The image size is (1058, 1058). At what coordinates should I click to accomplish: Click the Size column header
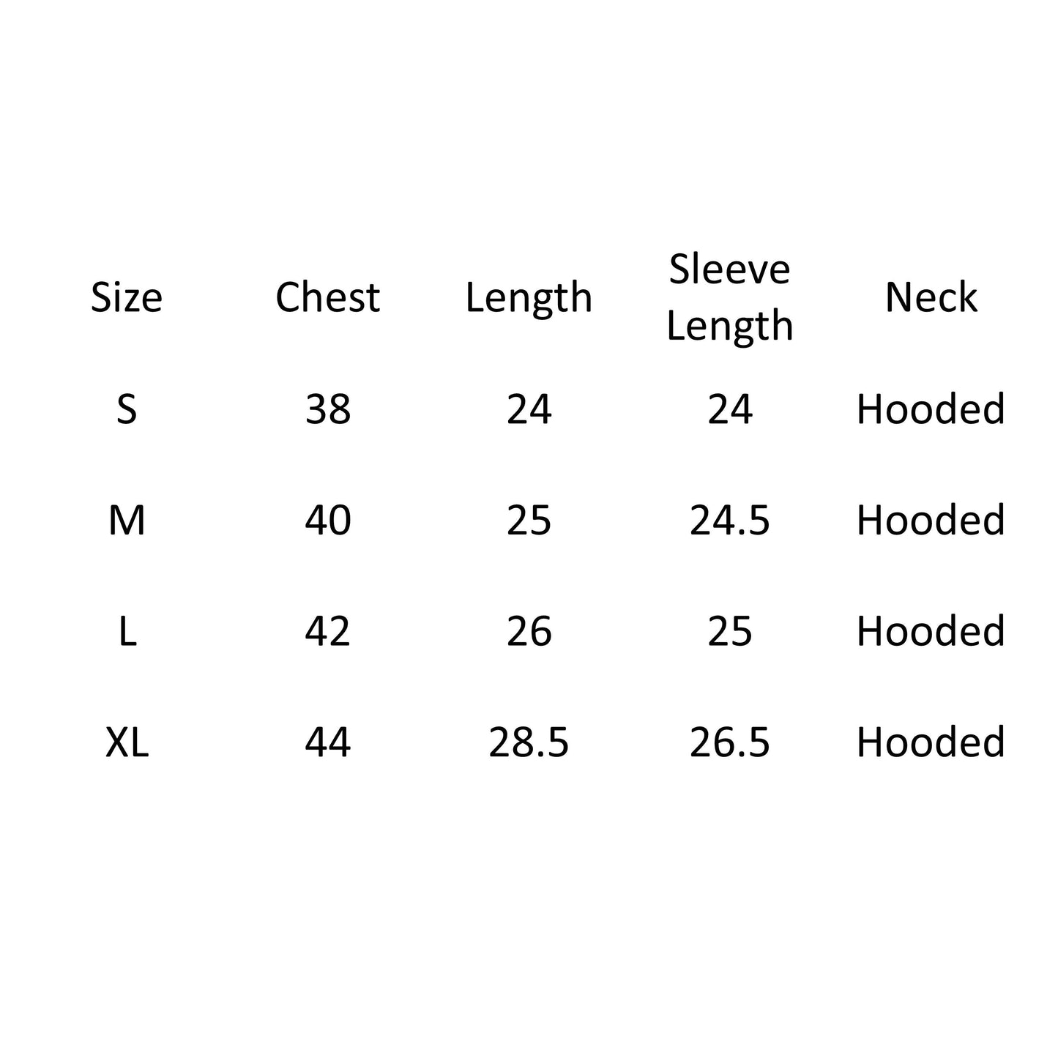coord(126,297)
